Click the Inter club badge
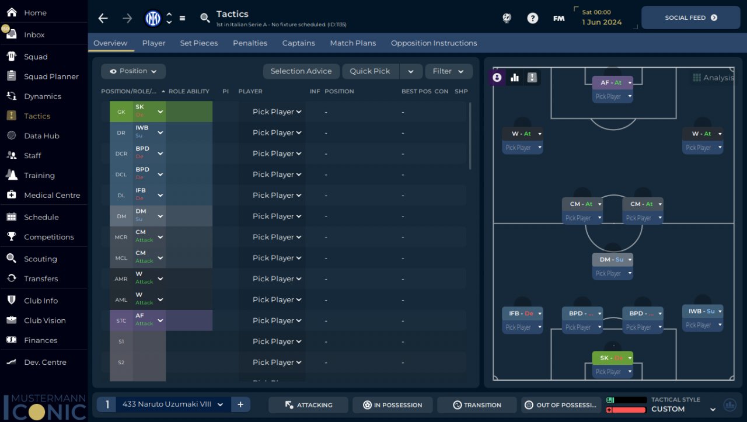Image resolution: width=747 pixels, height=422 pixels. point(153,19)
